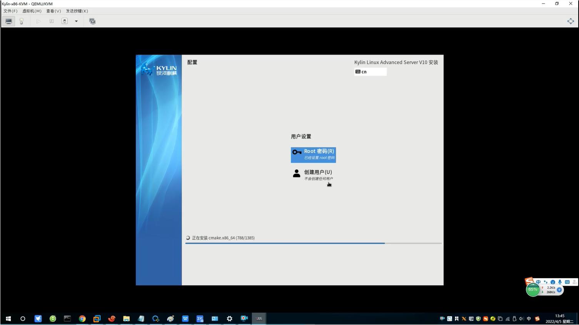The height and width of the screenshot is (325, 579).
Task: Open the 虚拟机(M) menu
Action: click(32, 11)
